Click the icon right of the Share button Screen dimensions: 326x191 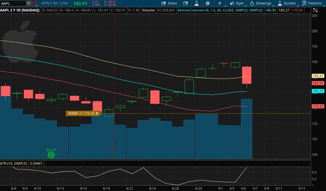point(186,3)
